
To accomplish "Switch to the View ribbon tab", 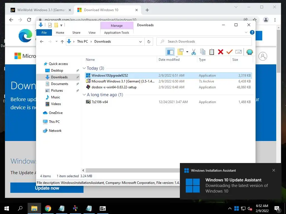I will pos(92,33).
